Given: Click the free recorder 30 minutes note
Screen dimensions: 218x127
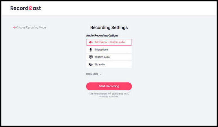Looking at the screenshot, I should click(109, 95).
